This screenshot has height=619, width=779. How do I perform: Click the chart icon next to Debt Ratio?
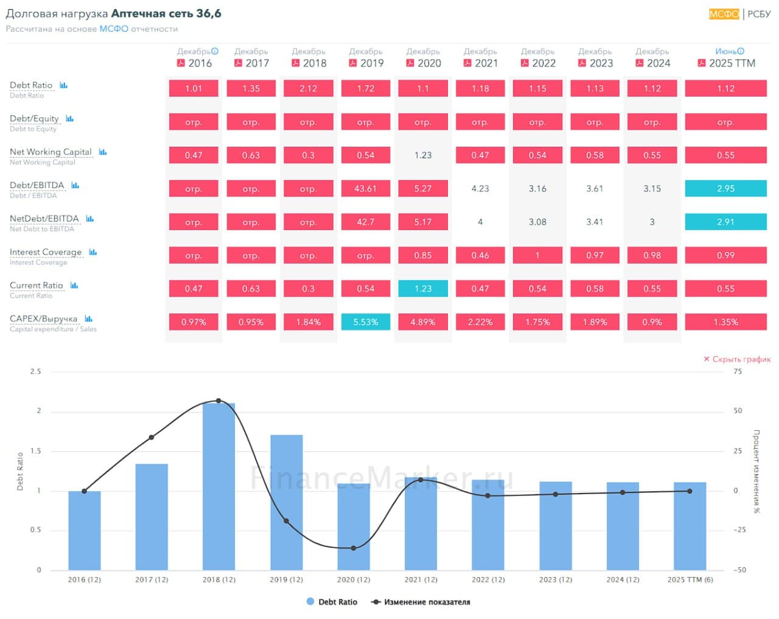(63, 86)
